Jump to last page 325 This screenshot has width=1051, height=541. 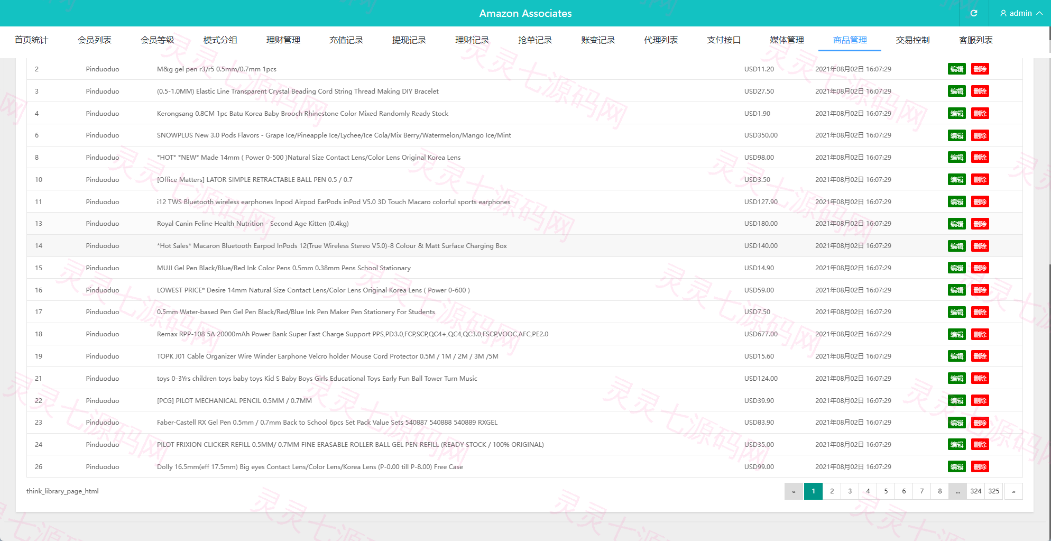[993, 491]
